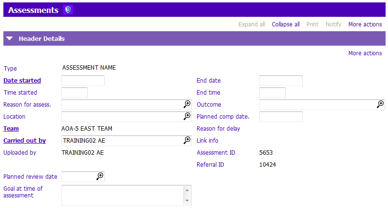Click the Uploaded by label
Screen dimensions: 388x208
(x=20, y=153)
